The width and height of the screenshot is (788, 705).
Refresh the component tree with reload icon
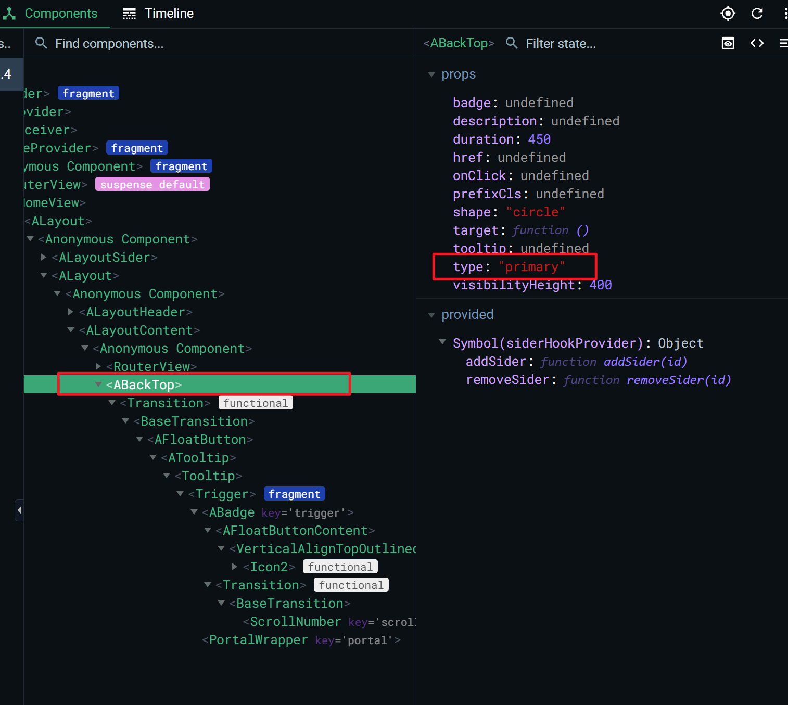[x=757, y=14]
